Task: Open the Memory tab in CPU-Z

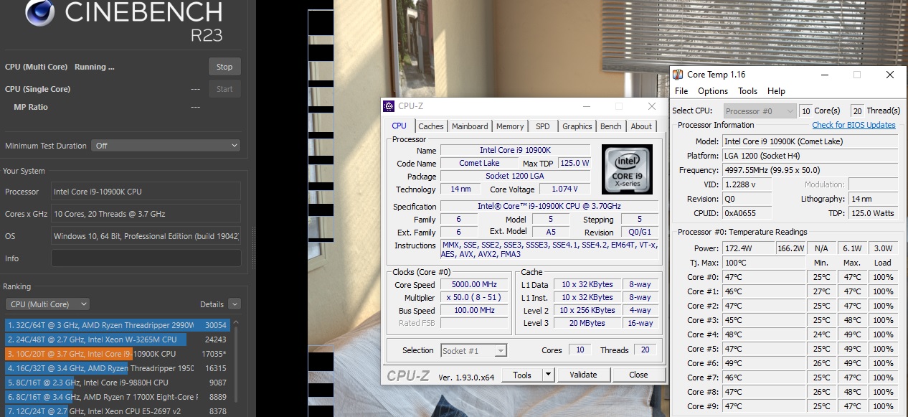Action: [x=510, y=126]
